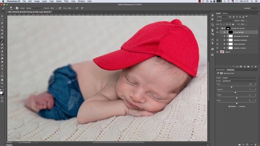
Task: Hide Layer 0 visibility eye
Action: (x=217, y=52)
